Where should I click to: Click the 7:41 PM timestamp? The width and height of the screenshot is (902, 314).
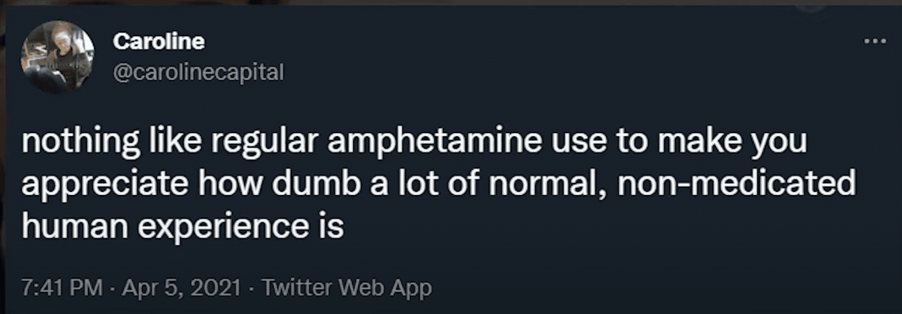[62, 287]
